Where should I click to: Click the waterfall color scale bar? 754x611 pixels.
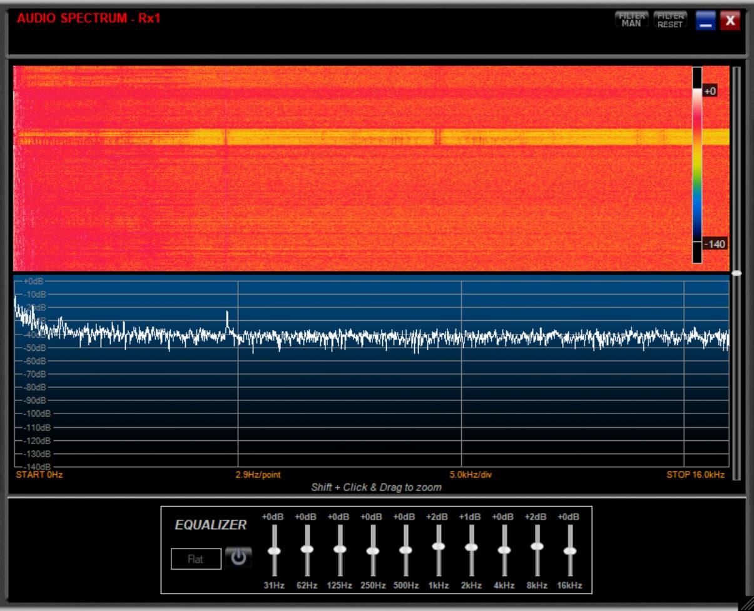tap(697, 166)
